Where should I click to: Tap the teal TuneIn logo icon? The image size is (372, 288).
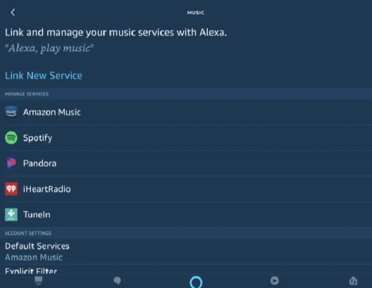(11, 215)
